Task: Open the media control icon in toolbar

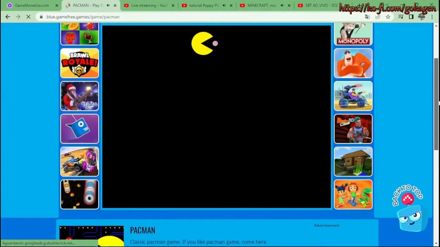Action: [x=401, y=17]
